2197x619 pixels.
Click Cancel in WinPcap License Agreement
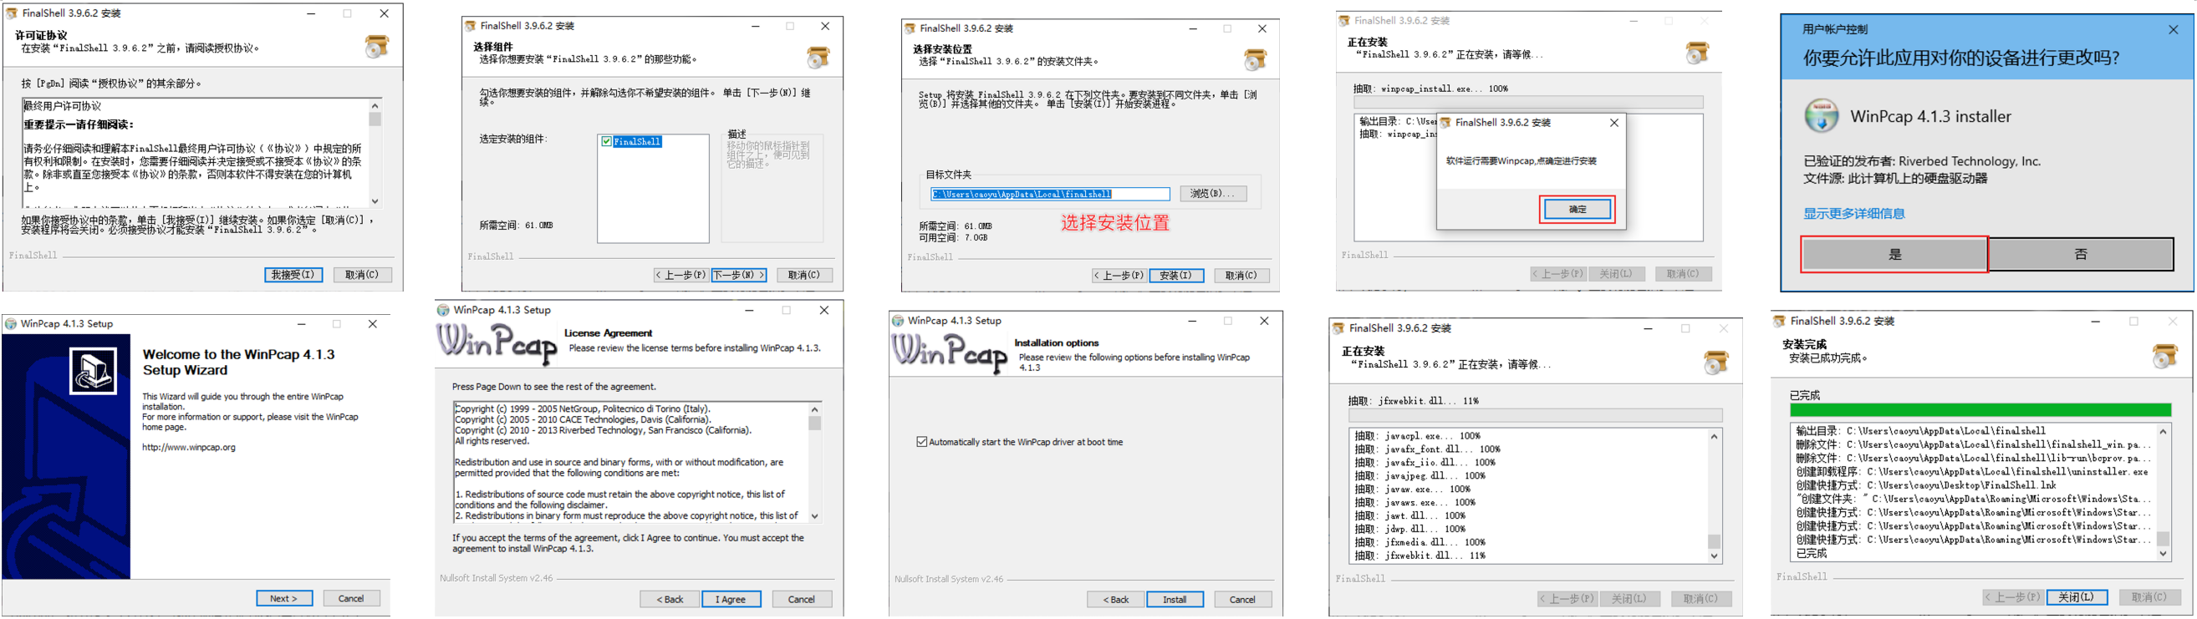802,600
